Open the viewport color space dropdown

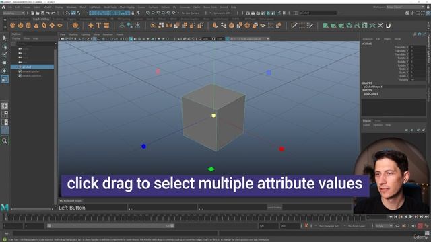(x=250, y=39)
